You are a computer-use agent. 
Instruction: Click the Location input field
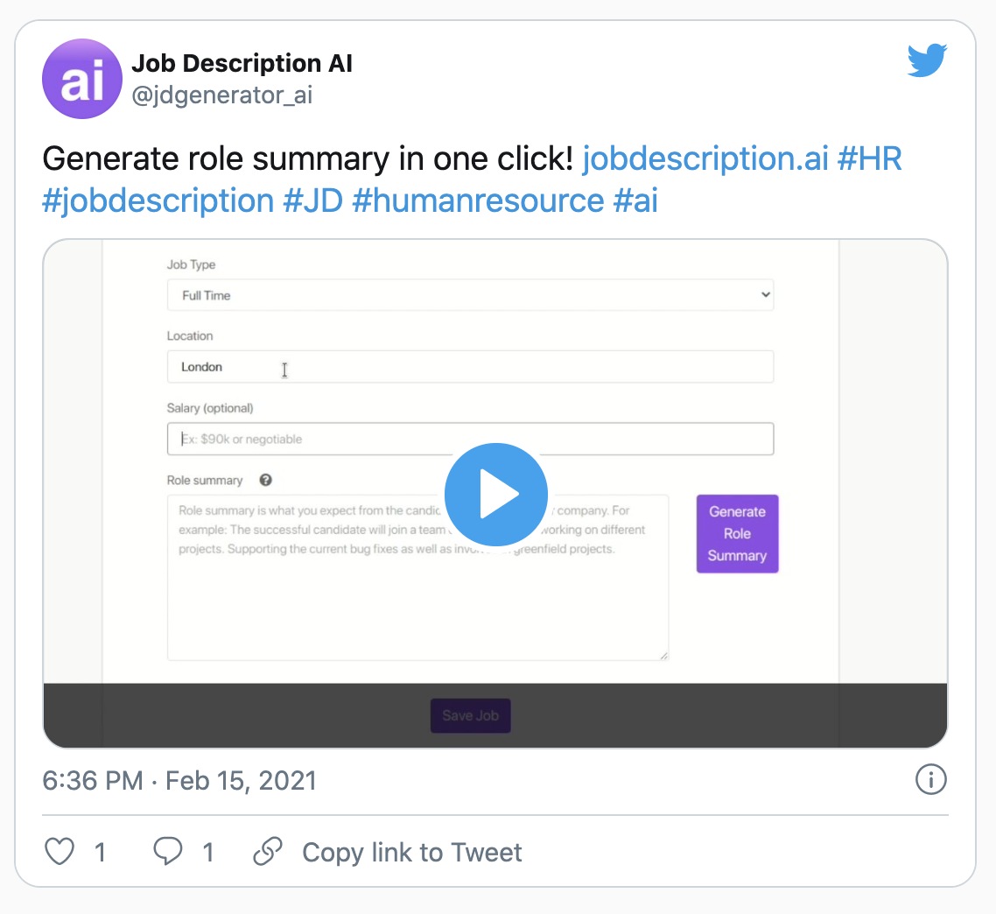coord(470,367)
